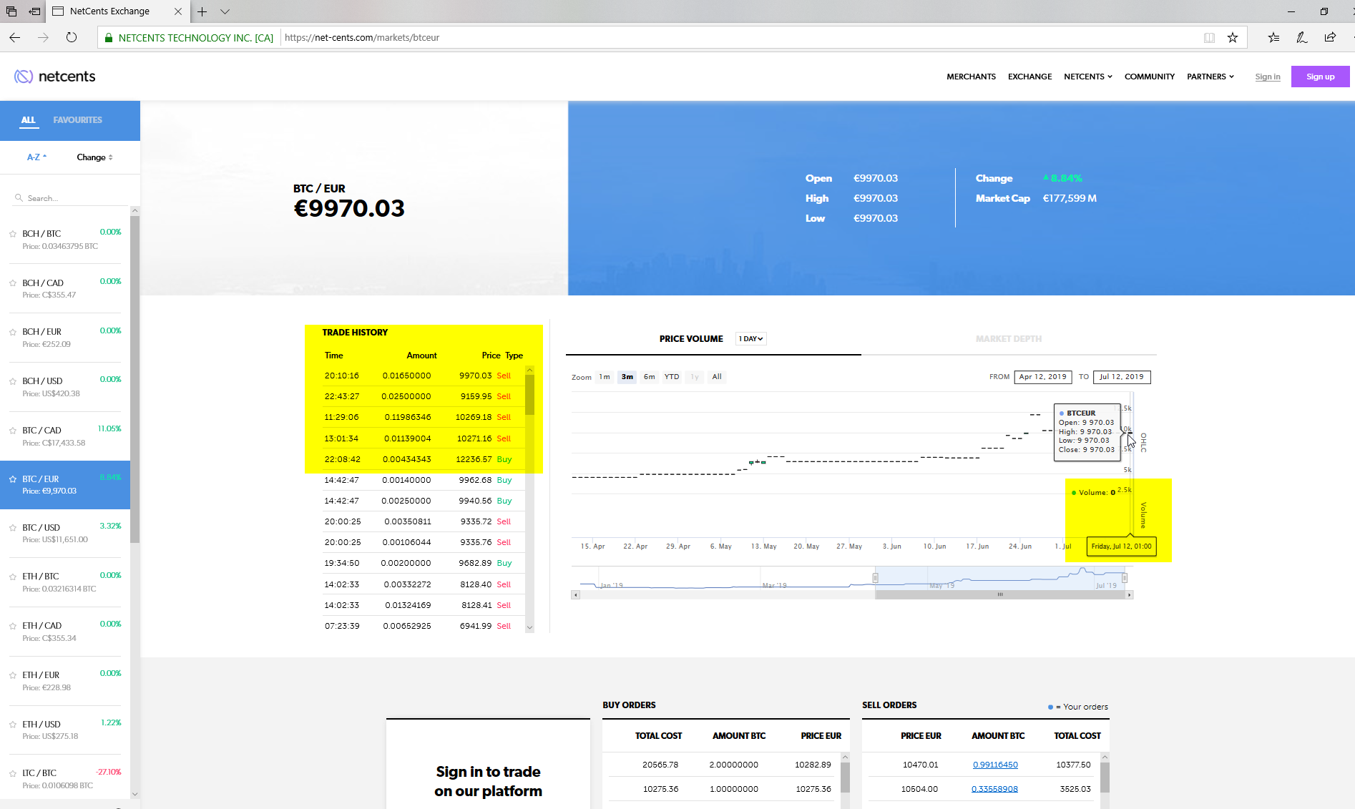Screen dimensions: 1355x809
Task: Expand the NETCENTS navigation dropdown
Action: point(1087,77)
